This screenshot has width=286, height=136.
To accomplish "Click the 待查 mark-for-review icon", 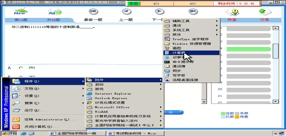I will (x=232, y=12).
